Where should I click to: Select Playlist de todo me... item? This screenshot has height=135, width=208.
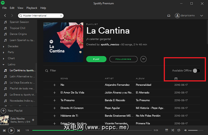coord(22,88)
